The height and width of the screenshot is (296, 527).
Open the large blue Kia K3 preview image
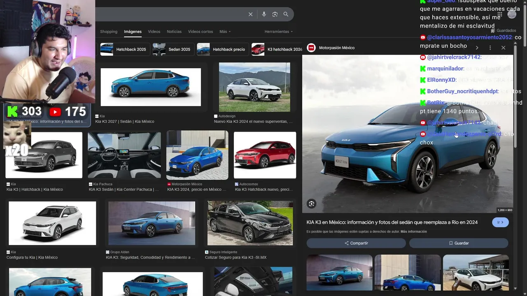click(x=408, y=134)
